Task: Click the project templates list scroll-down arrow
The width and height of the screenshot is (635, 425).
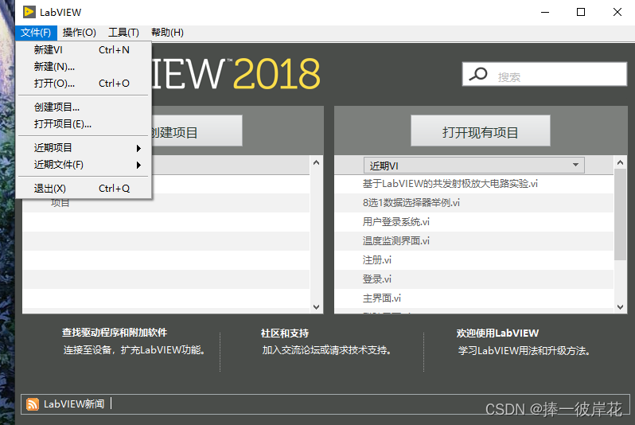Action: pyautogui.click(x=316, y=307)
